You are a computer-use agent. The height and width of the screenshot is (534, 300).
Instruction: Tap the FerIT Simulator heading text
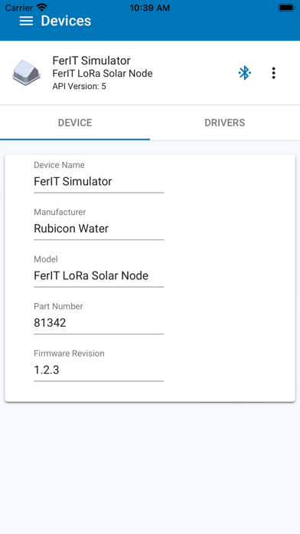click(91, 61)
